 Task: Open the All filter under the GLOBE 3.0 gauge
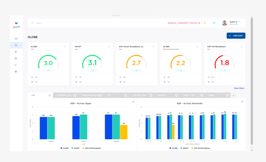click(x=48, y=70)
